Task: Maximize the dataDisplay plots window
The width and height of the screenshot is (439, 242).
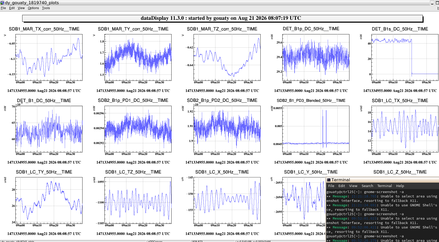Action: pyautogui.click(x=437, y=3)
